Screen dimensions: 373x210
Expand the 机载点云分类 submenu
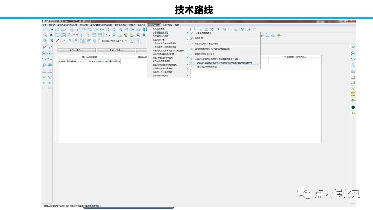click(168, 40)
